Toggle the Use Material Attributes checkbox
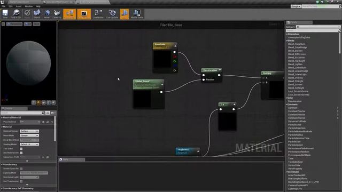Image resolution: width=342 pixels, height=192 pixels. pos(21,153)
